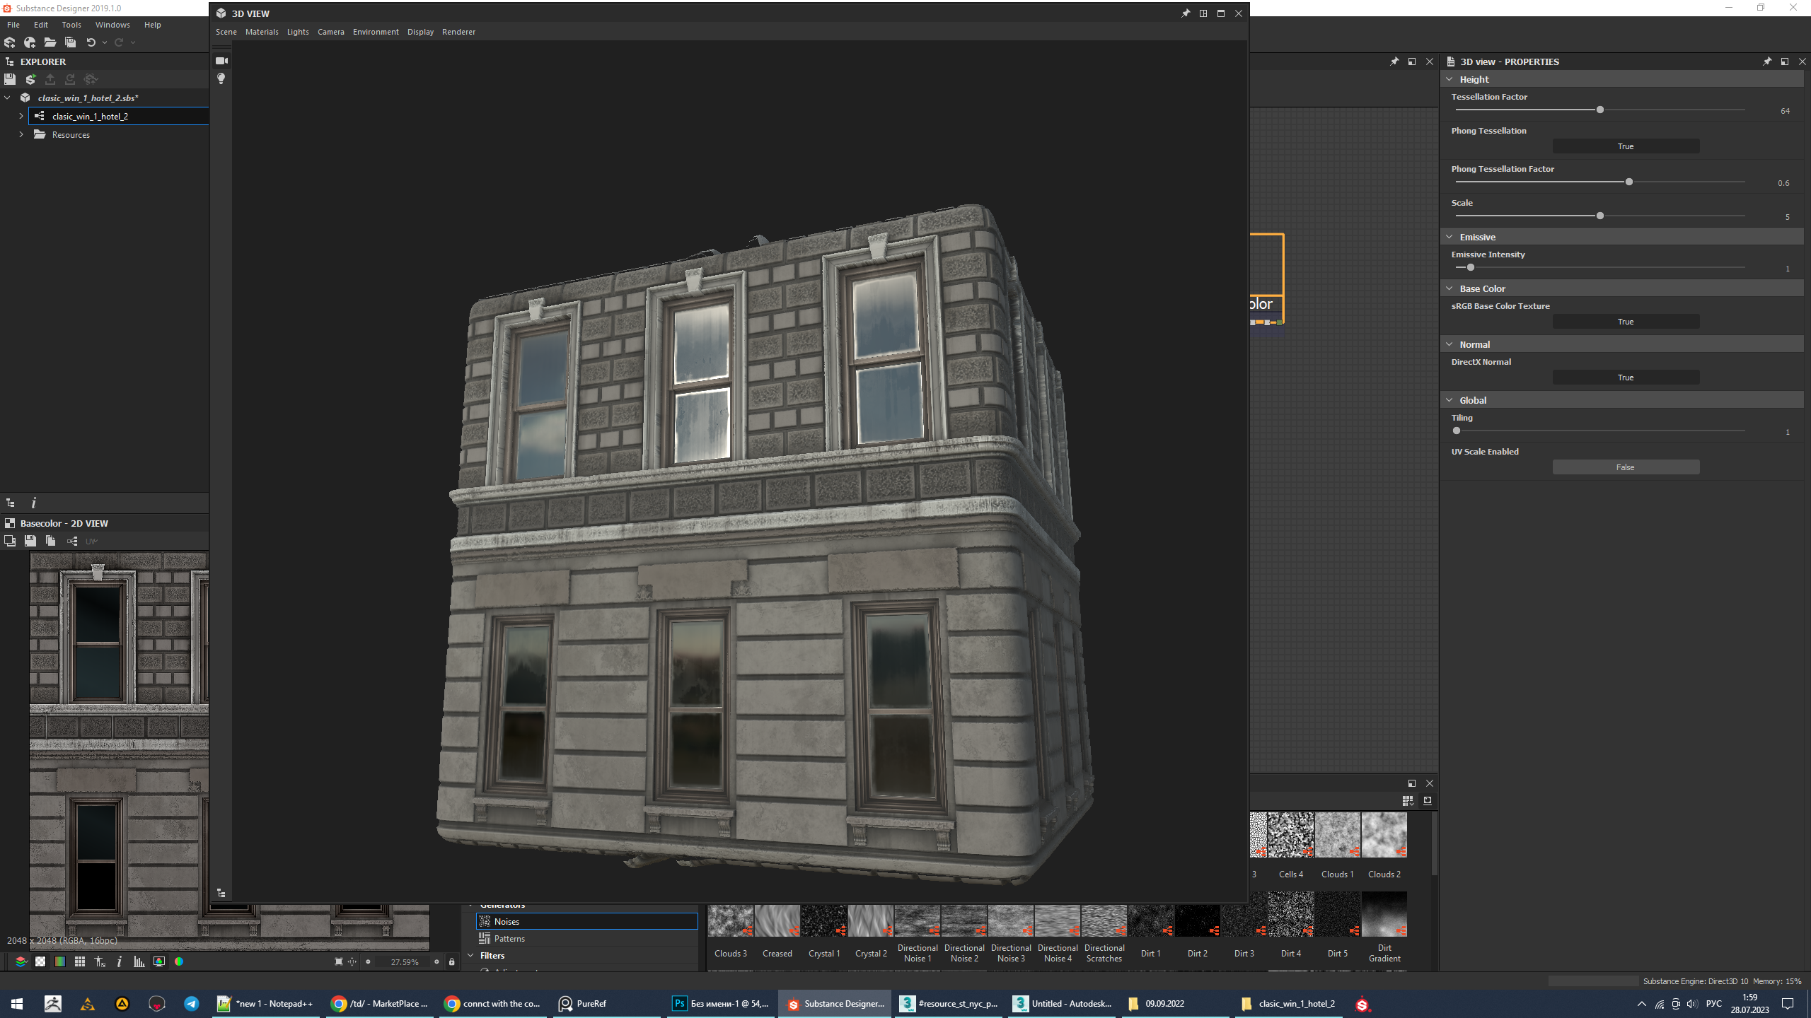Toggle UV Scale Enabled False button

click(x=1625, y=467)
